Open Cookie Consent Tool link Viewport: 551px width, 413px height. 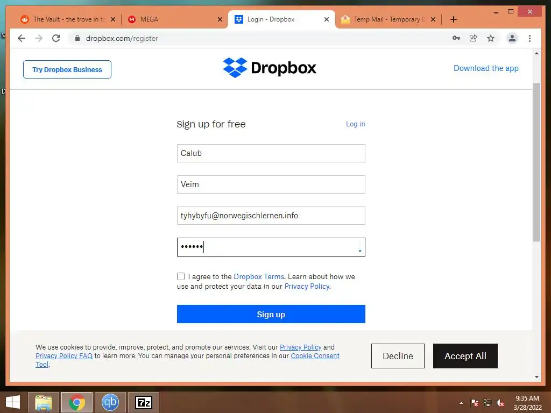click(x=315, y=356)
